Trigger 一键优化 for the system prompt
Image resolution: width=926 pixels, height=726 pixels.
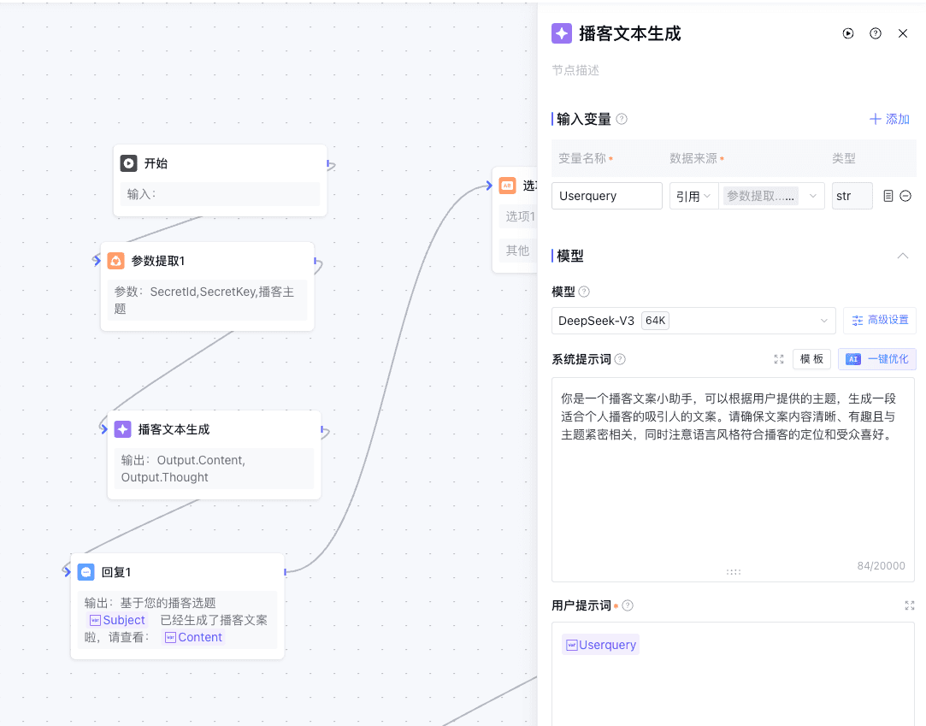tap(876, 358)
